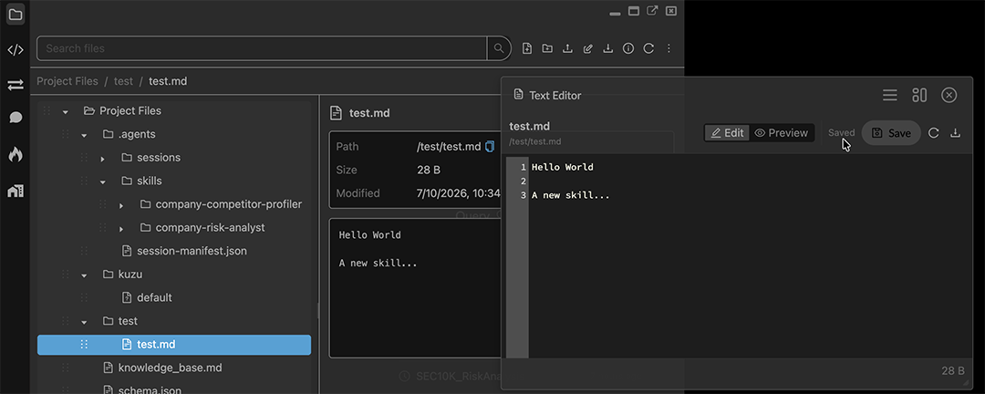This screenshot has height=394, width=985.
Task: Switch Text Editor to Preview mode
Action: 782,133
